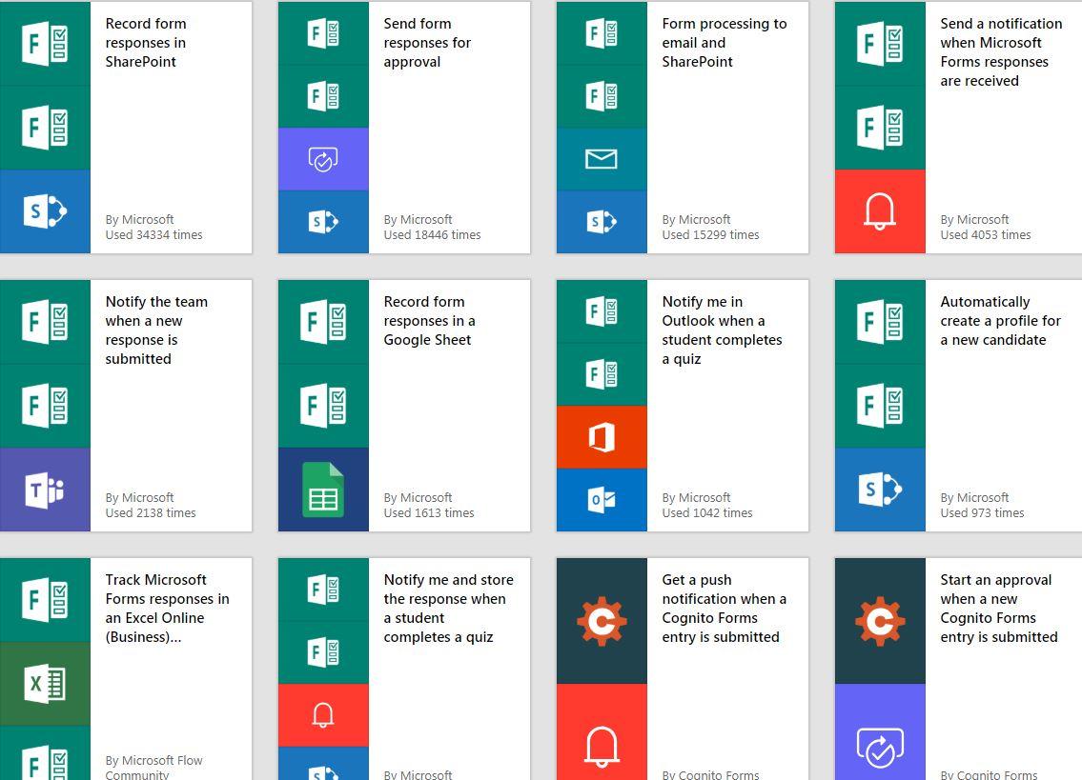This screenshot has height=780, width=1082.
Task: Click the By Microsoft Flow Community link
Action: point(153,766)
